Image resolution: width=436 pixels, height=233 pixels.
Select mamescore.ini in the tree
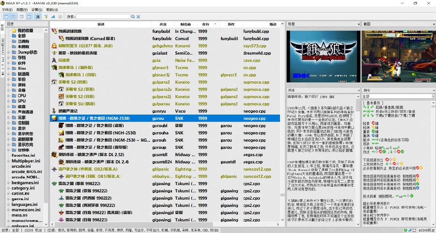(26, 210)
